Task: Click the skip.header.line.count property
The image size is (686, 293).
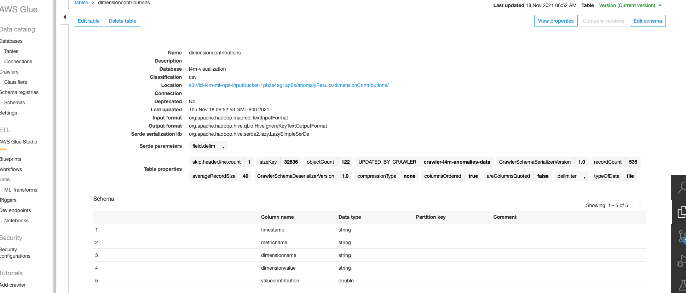Action: click(x=222, y=162)
